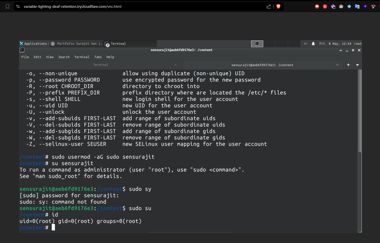Open the Terminal menu in the menu bar
This screenshot has width=380, height=243.
82,57
